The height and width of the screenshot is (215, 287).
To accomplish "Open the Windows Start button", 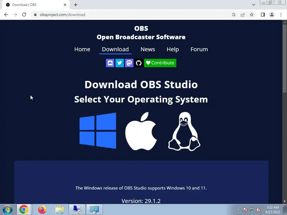I will pyautogui.click(x=8, y=209).
